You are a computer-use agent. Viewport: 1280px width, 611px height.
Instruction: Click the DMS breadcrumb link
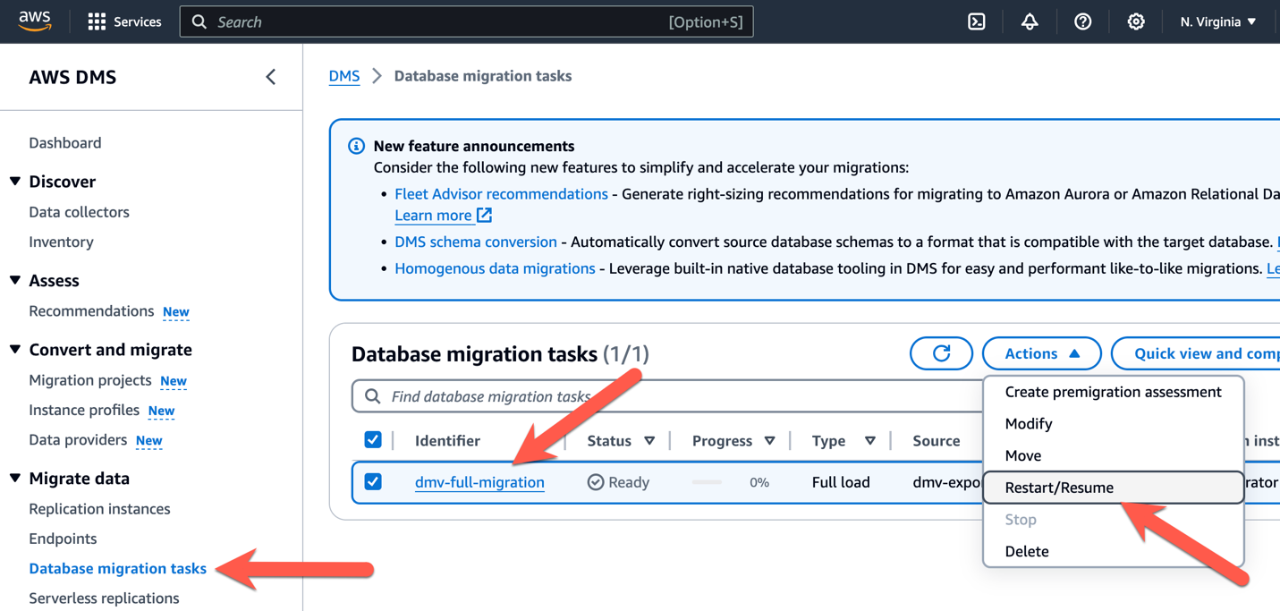(344, 76)
